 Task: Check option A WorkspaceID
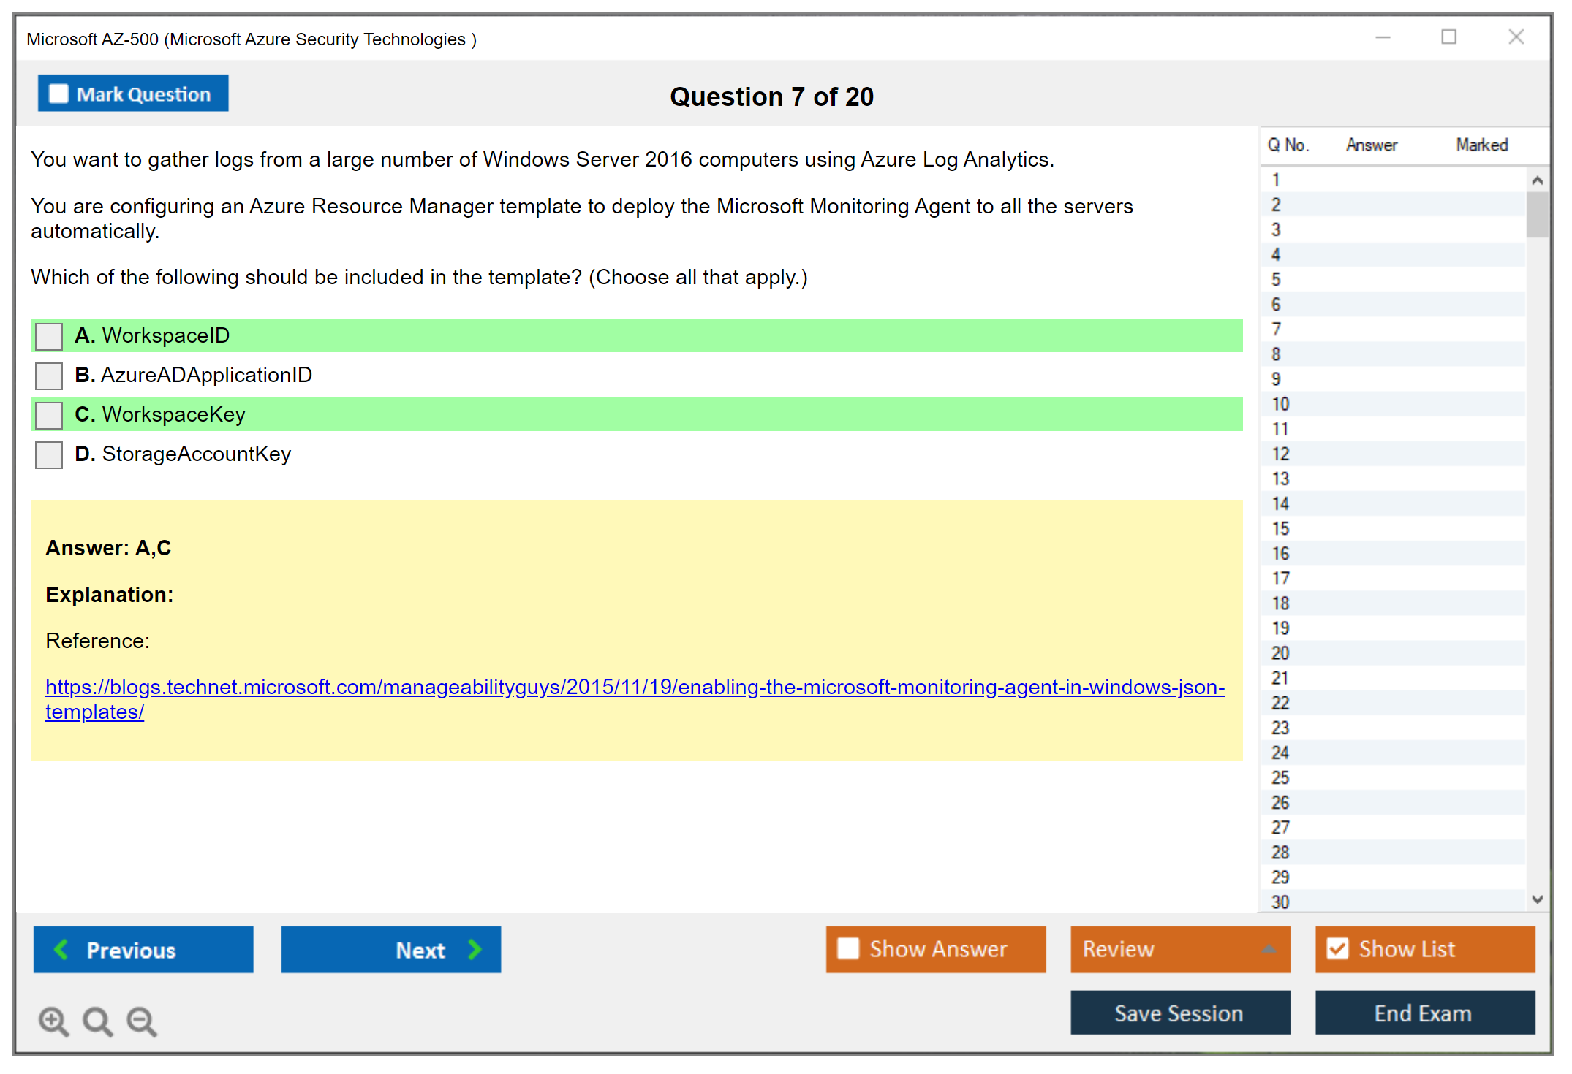coord(49,337)
